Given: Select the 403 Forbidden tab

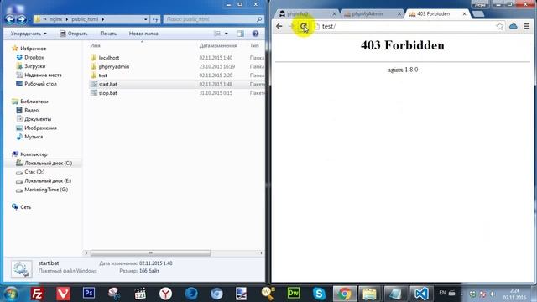Looking at the screenshot, I should [x=436, y=13].
